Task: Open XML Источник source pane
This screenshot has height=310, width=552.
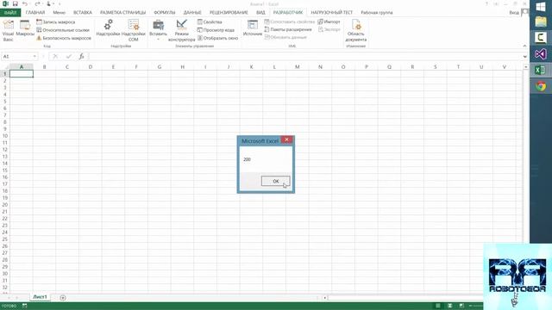Action: [x=253, y=28]
